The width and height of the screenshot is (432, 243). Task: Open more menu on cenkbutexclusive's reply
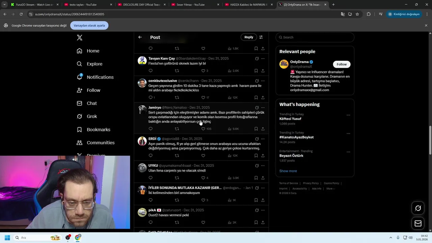(x=263, y=81)
